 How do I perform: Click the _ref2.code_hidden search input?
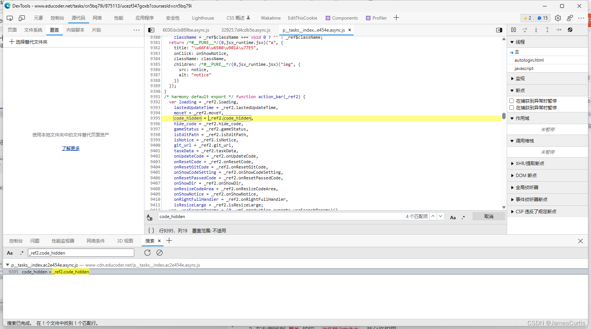81,253
